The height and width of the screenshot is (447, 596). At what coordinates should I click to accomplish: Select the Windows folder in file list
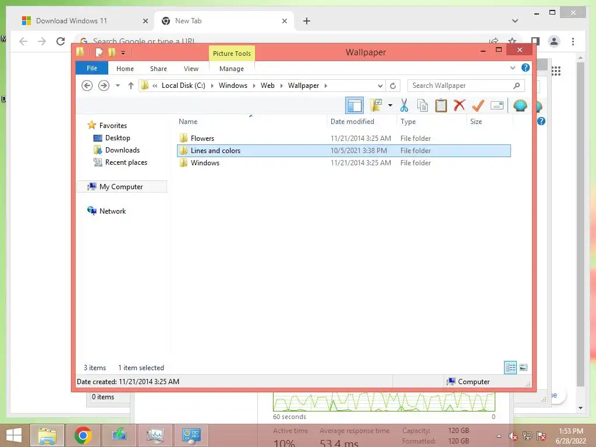343,163
